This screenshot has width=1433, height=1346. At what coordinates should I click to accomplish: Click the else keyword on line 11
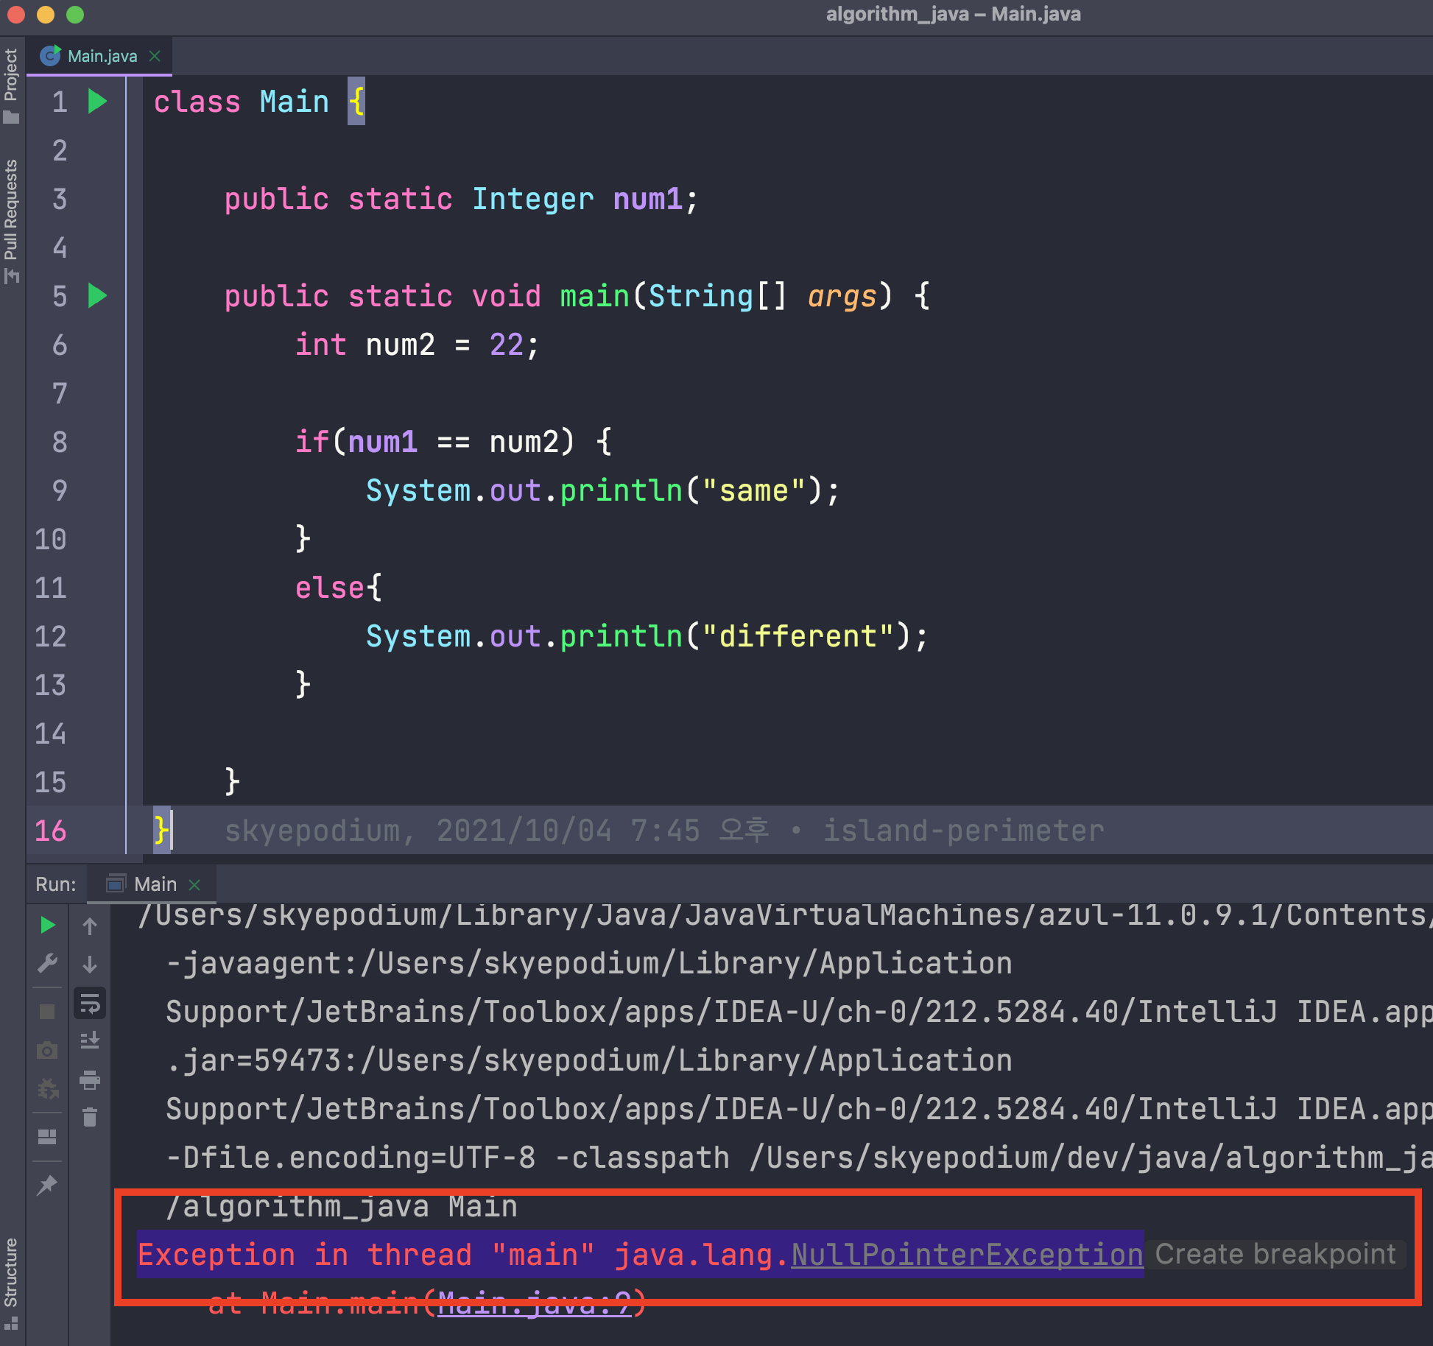pos(330,588)
